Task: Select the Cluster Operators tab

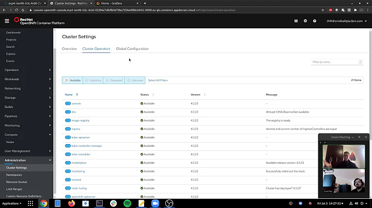Action: (96, 49)
